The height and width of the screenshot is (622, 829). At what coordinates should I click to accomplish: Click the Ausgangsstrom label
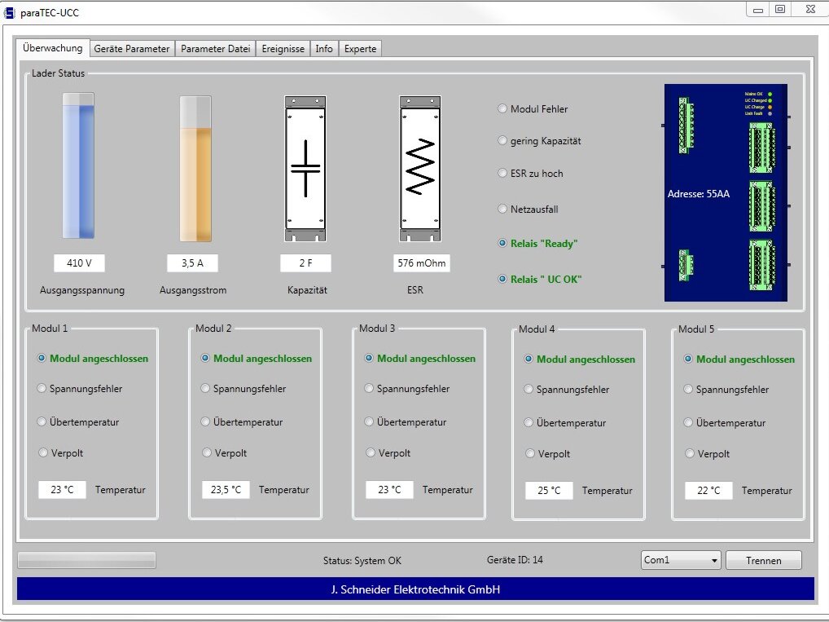(x=193, y=290)
